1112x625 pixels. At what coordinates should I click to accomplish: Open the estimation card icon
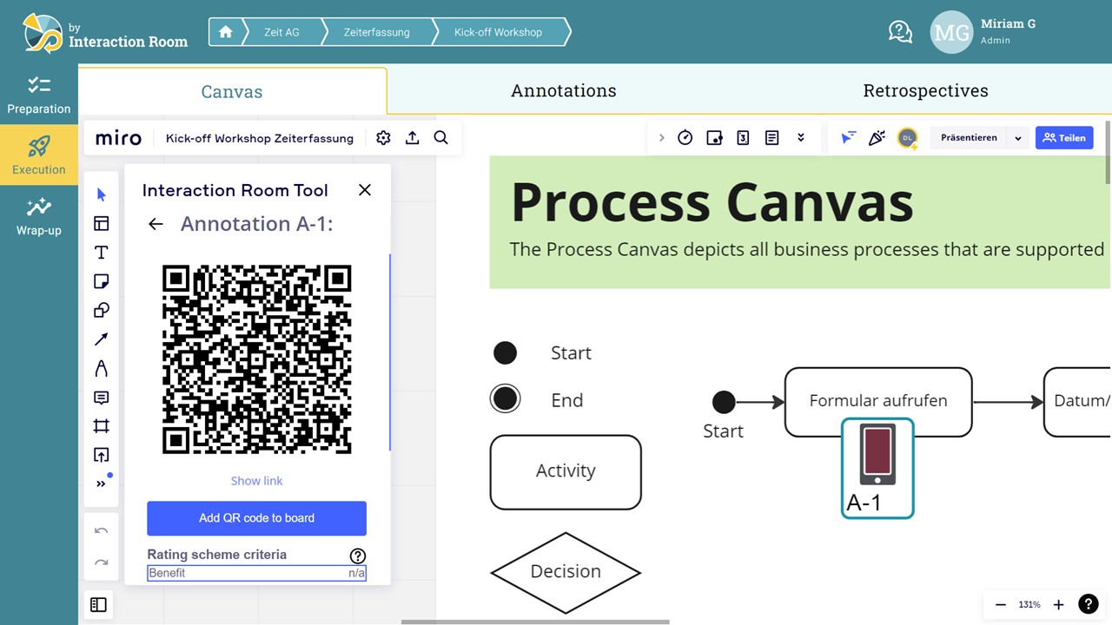click(743, 138)
